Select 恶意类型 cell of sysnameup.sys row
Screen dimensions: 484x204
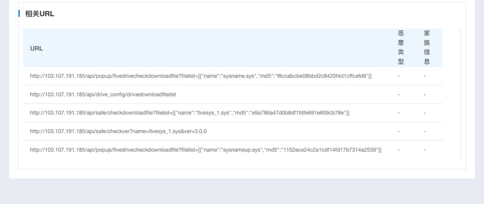tap(399, 150)
